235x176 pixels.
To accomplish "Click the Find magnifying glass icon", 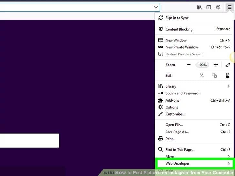I will [161, 149].
